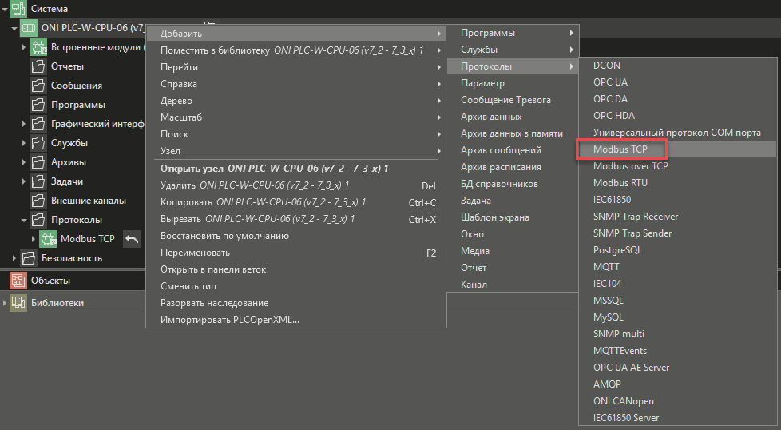The height and width of the screenshot is (430, 781).
Task: Choose Вырезать ONI PLC-W-CPU-06 entry
Action: (295, 219)
